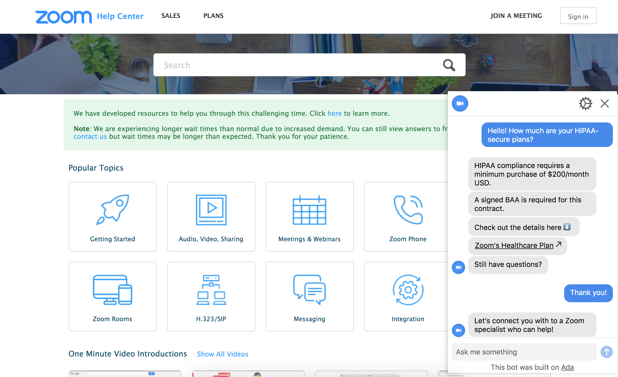Click the 'HIPAA compliance requires a minimum purchase' message
Viewport: 618px width, 377px height.
pyautogui.click(x=532, y=174)
